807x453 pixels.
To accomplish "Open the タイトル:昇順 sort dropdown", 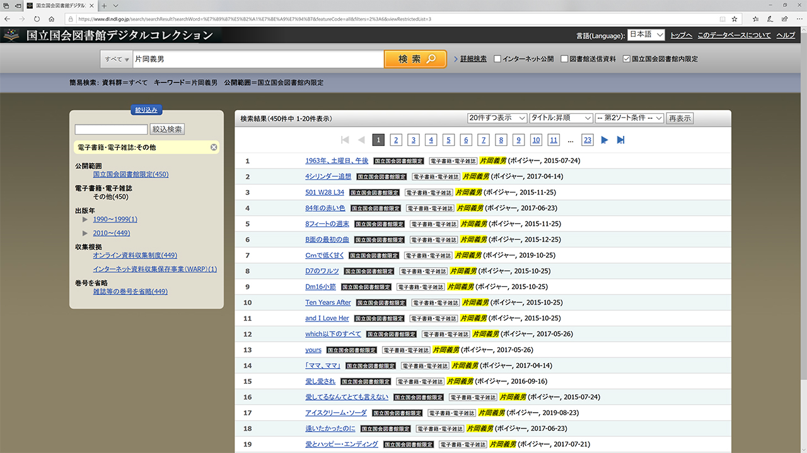I will pyautogui.click(x=562, y=118).
